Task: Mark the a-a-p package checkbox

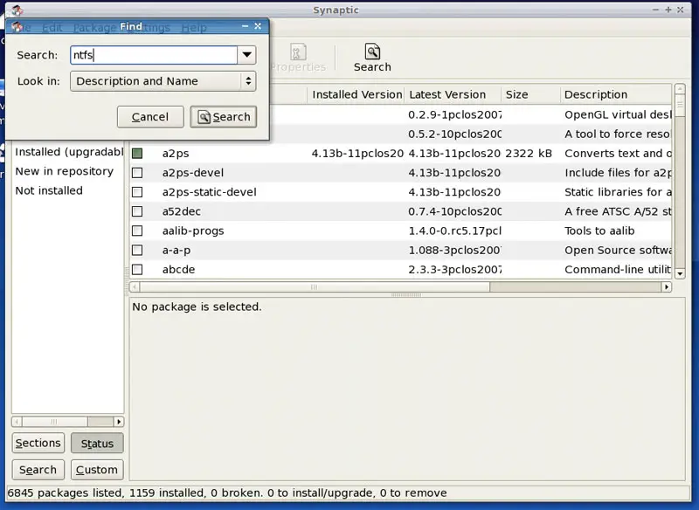Action: 137,251
